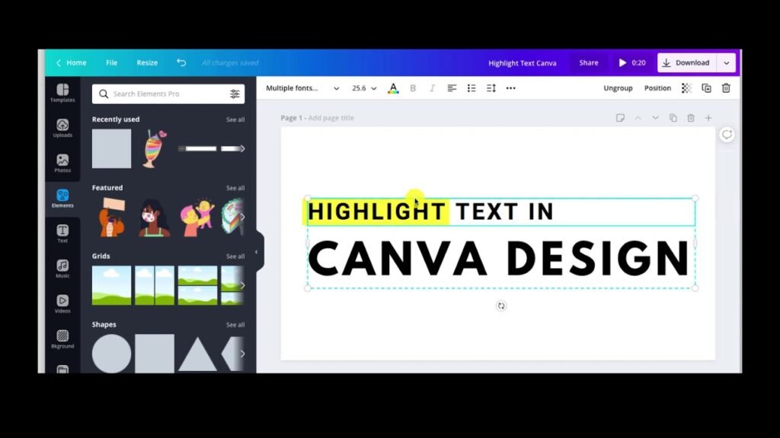
Task: Open the Videos sidebar panel
Action: pyautogui.click(x=62, y=304)
